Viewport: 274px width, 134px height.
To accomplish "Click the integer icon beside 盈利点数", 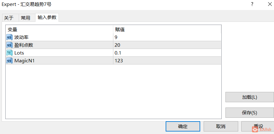I will pyautogui.click(x=9, y=45).
